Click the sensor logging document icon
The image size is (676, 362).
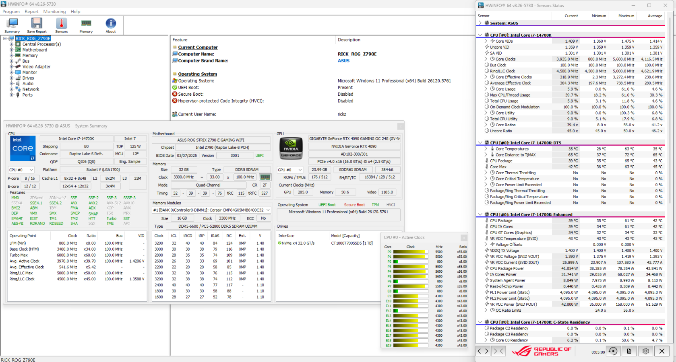tap(629, 351)
